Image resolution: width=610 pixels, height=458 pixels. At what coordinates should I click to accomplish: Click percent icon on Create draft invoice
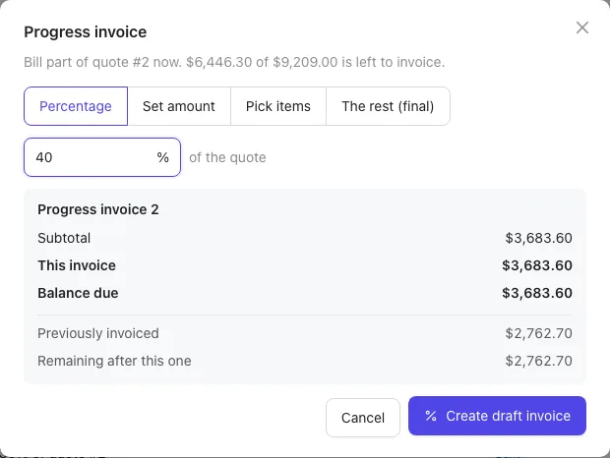click(431, 416)
